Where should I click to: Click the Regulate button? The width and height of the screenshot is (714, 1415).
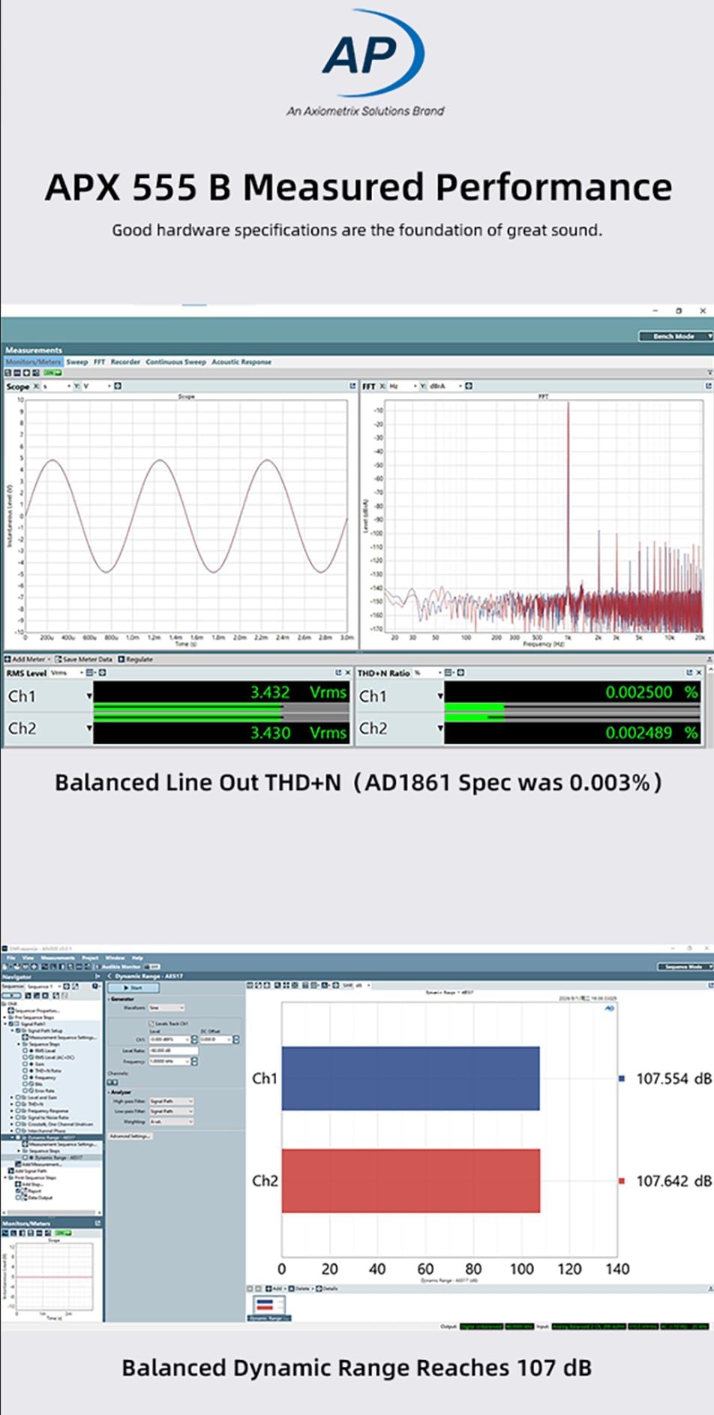click(x=135, y=659)
